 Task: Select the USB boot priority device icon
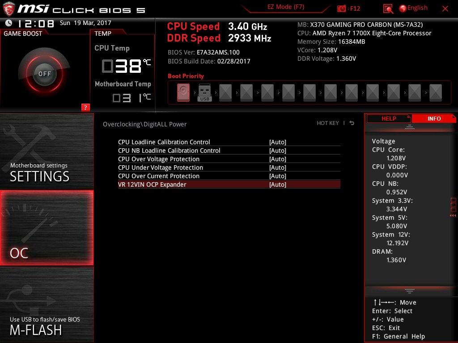[204, 93]
